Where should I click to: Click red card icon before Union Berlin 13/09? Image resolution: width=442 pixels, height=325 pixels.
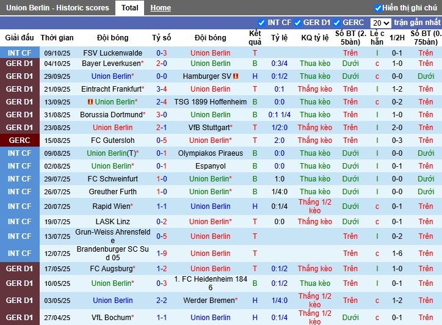point(90,102)
